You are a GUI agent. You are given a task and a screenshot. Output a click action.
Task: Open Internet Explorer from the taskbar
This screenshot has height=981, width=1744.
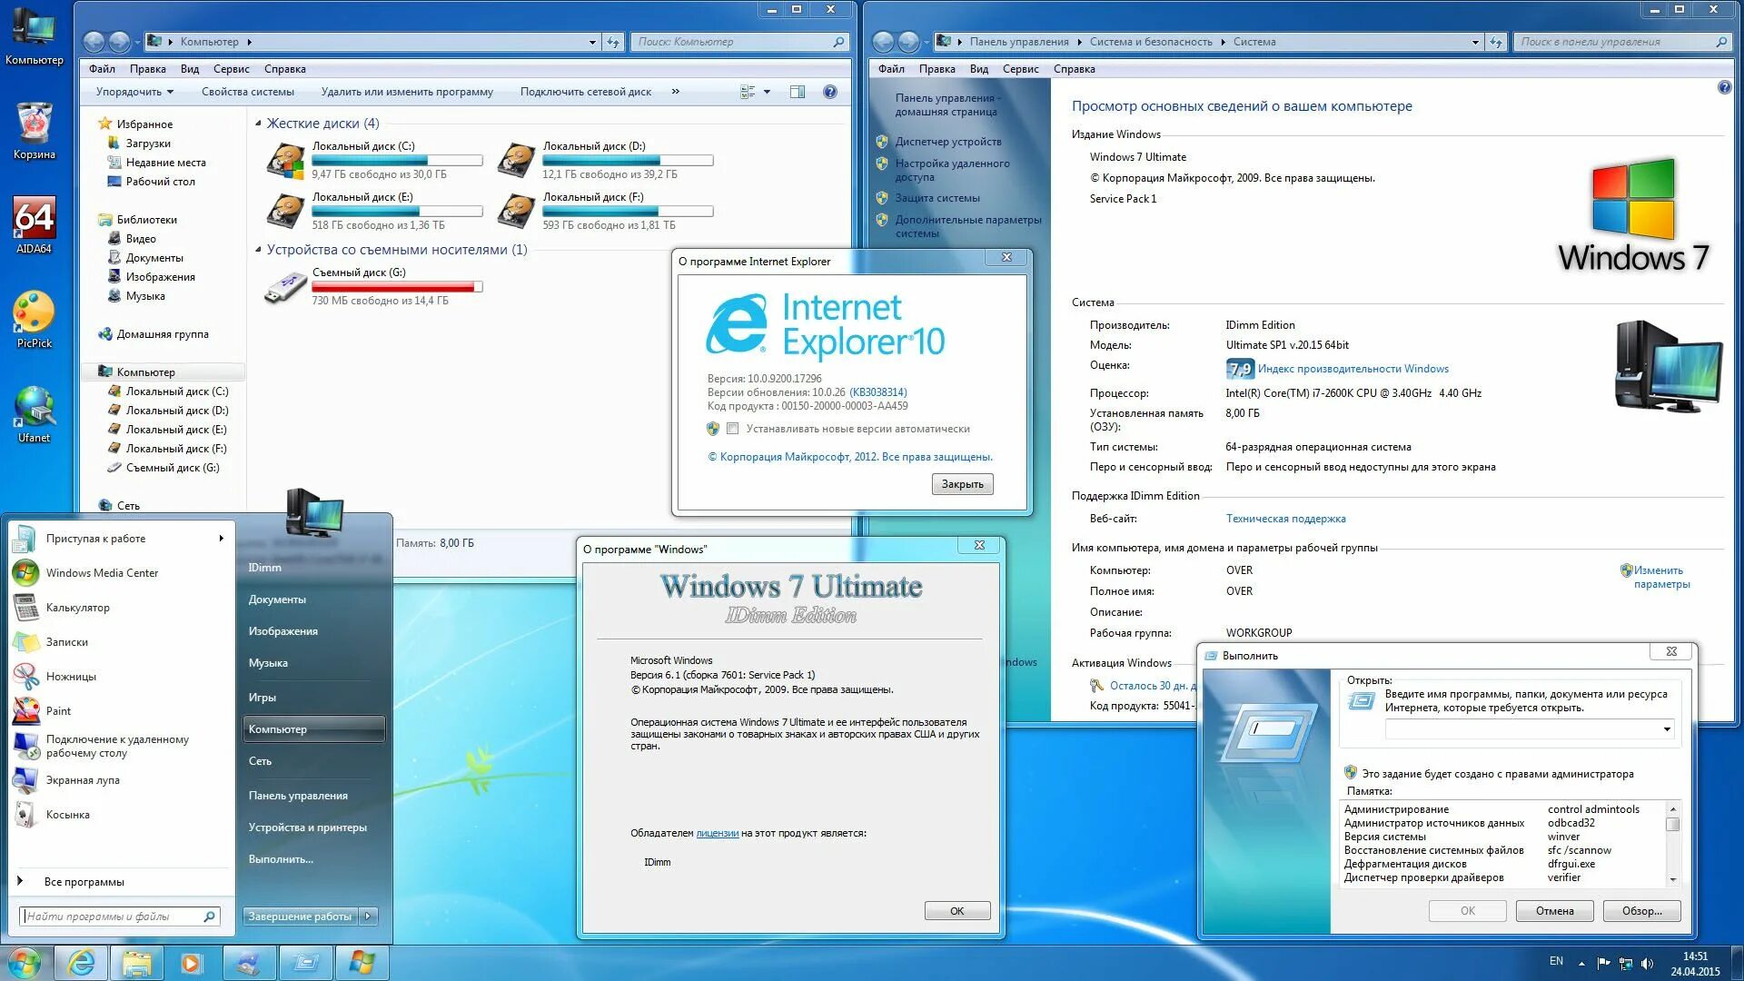point(82,963)
